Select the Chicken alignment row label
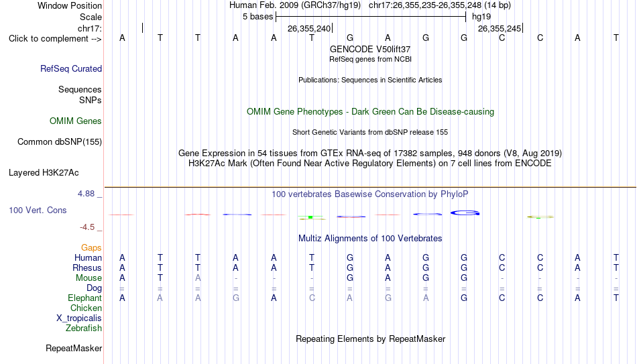 pos(86,308)
